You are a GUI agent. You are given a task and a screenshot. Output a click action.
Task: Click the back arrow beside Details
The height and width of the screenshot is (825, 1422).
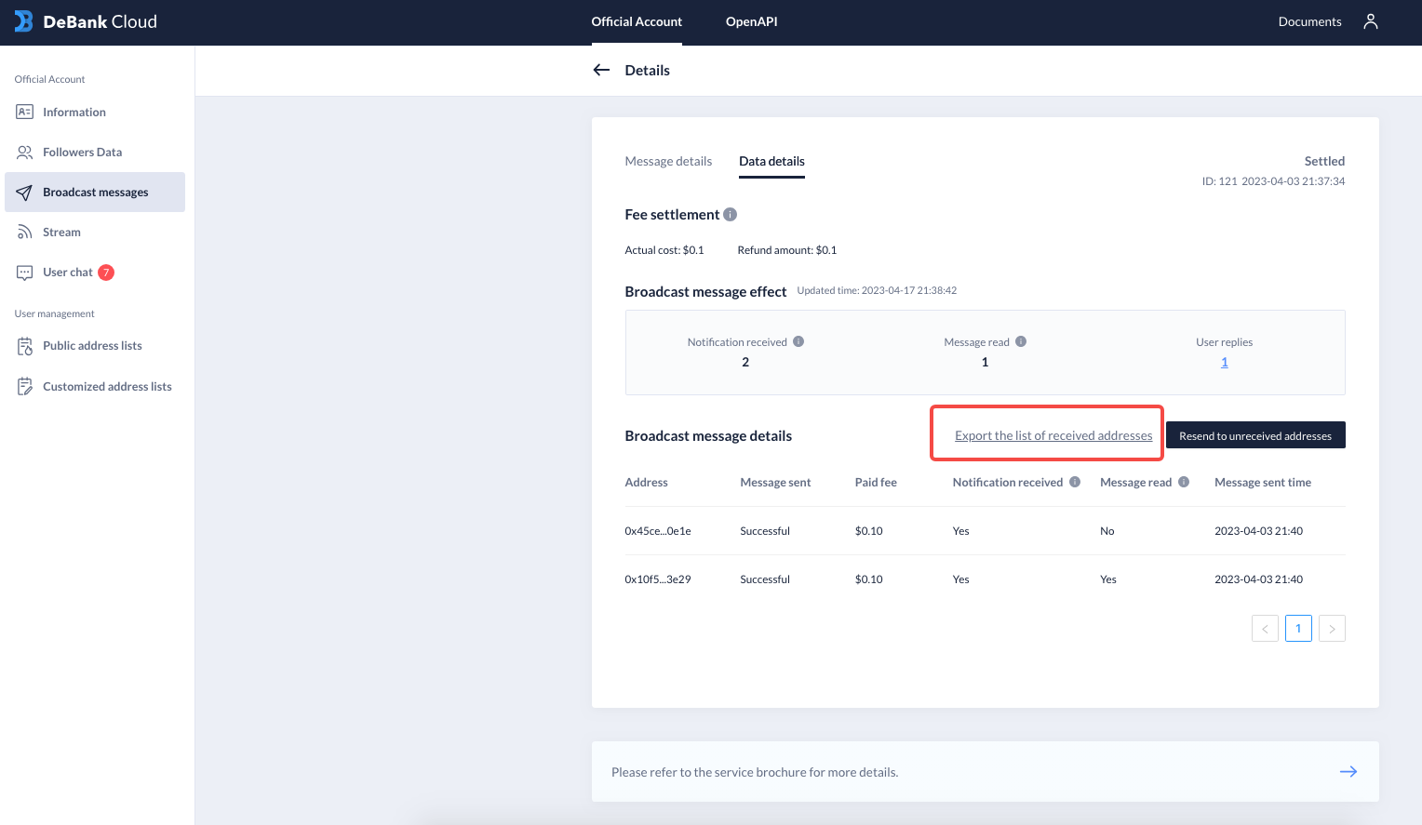click(601, 70)
